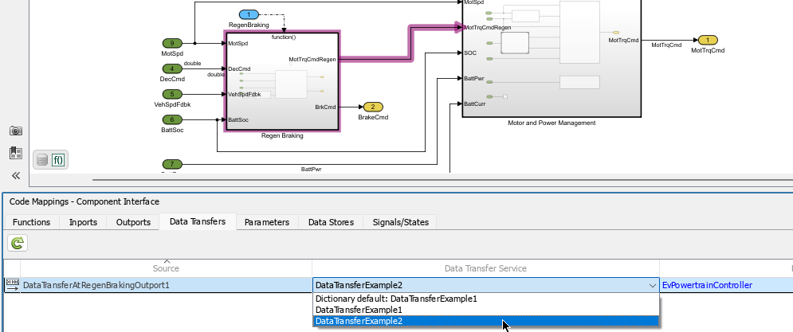793x332 pixels.
Task: Open the Functions tab
Action: point(32,222)
